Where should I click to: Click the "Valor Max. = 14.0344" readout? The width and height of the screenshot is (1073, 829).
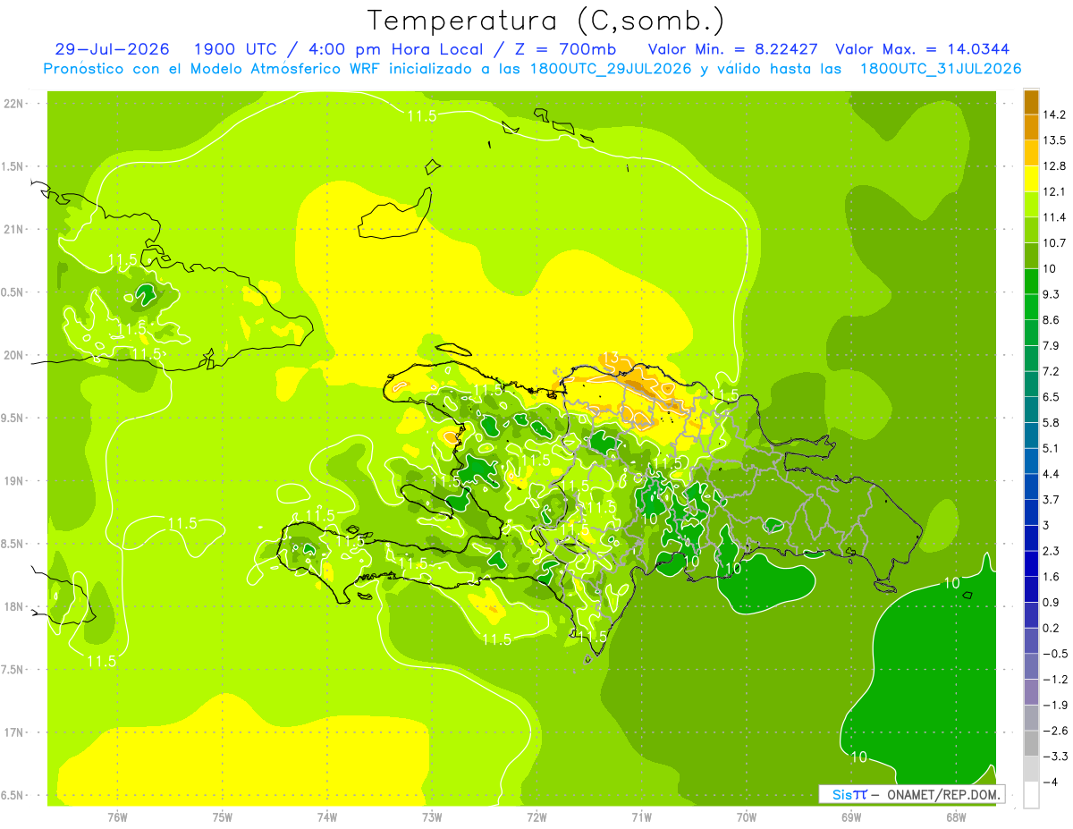[923, 49]
